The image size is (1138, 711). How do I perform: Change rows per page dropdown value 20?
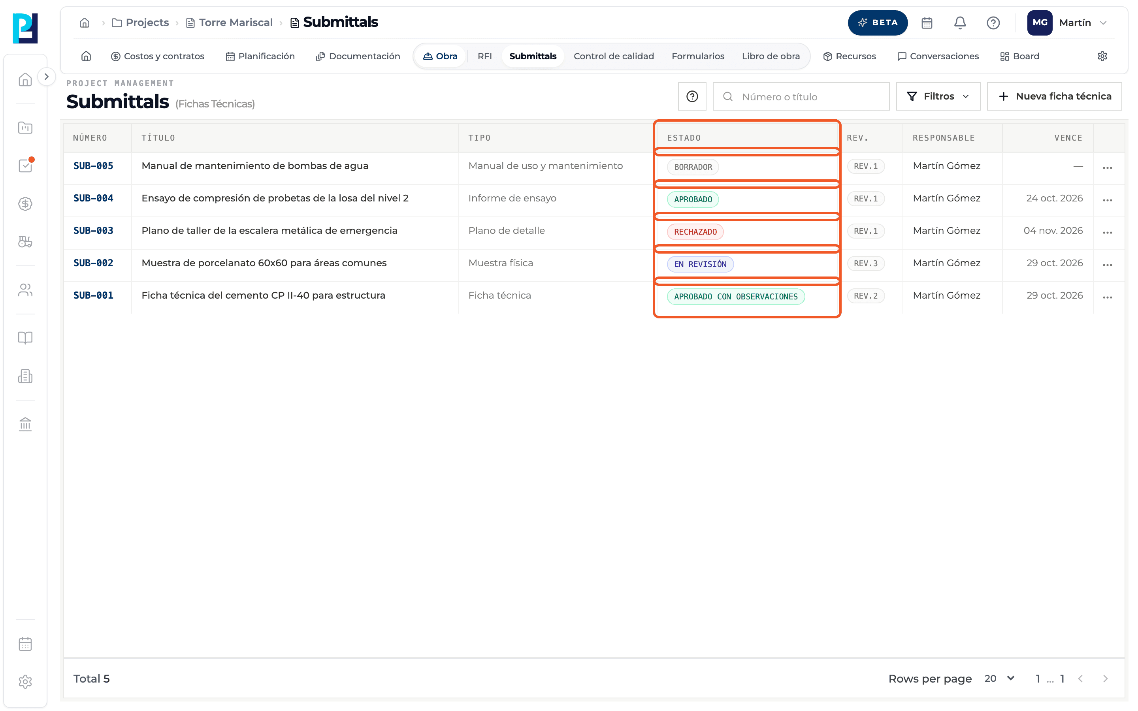pyautogui.click(x=999, y=679)
